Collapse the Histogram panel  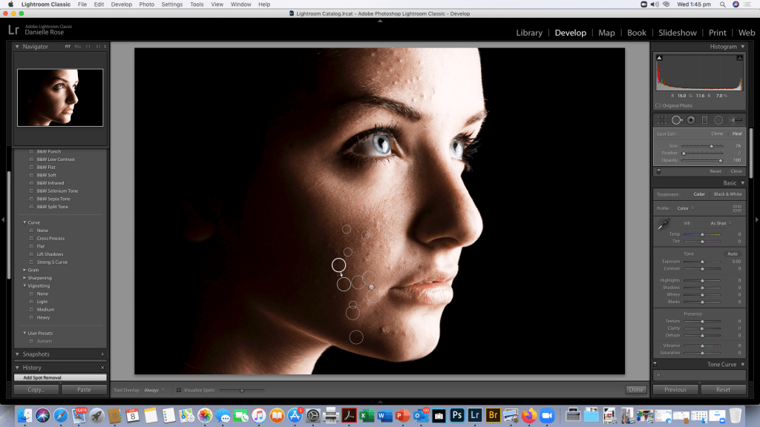click(x=744, y=47)
